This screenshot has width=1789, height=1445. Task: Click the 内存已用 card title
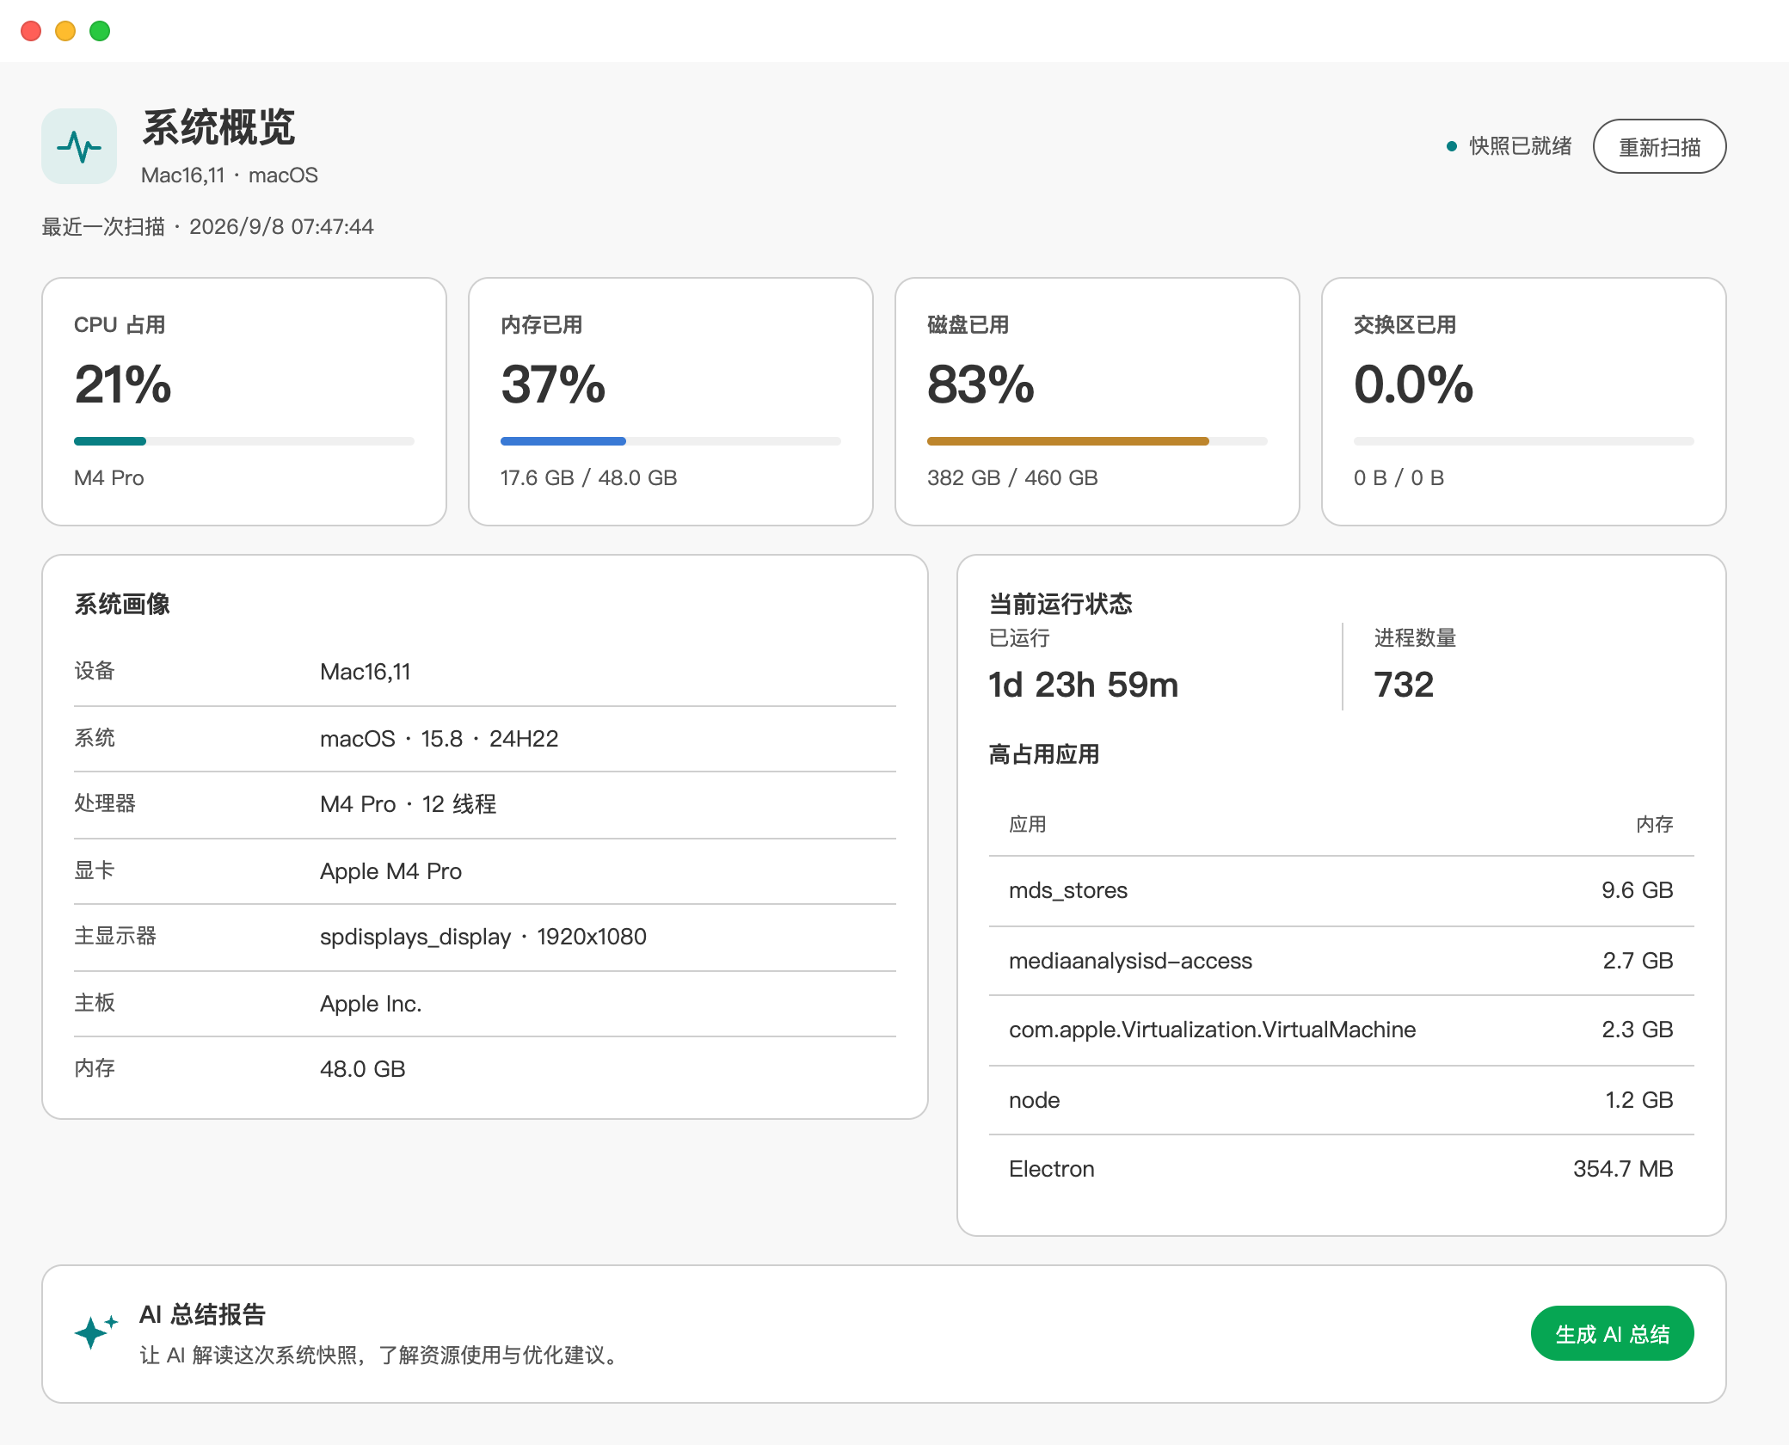pyautogui.click(x=541, y=325)
